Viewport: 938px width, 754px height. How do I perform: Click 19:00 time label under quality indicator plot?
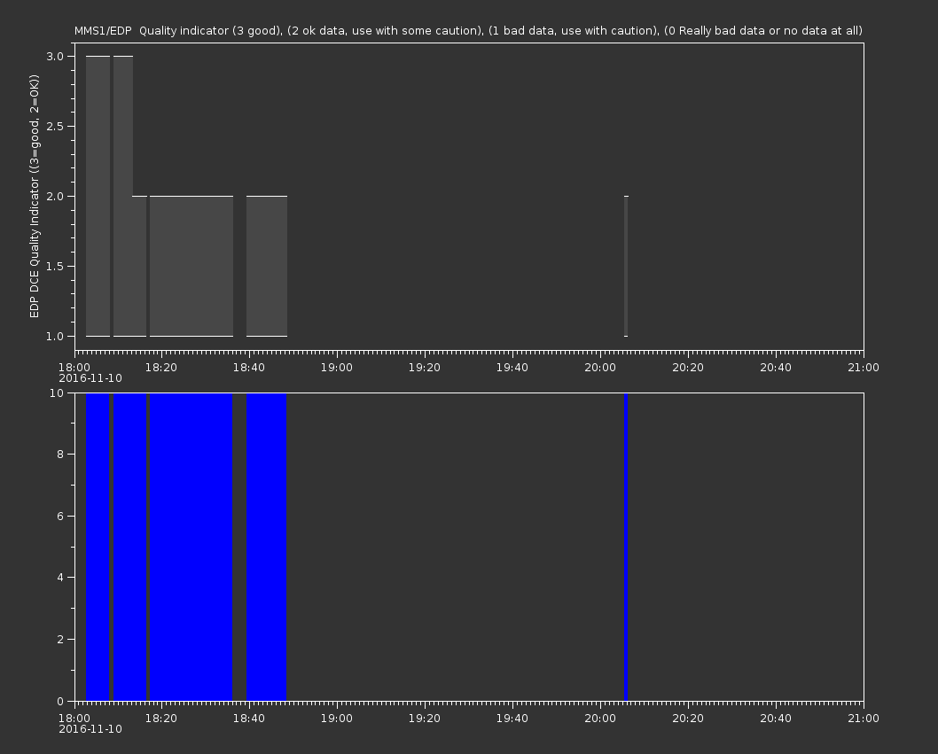[337, 367]
